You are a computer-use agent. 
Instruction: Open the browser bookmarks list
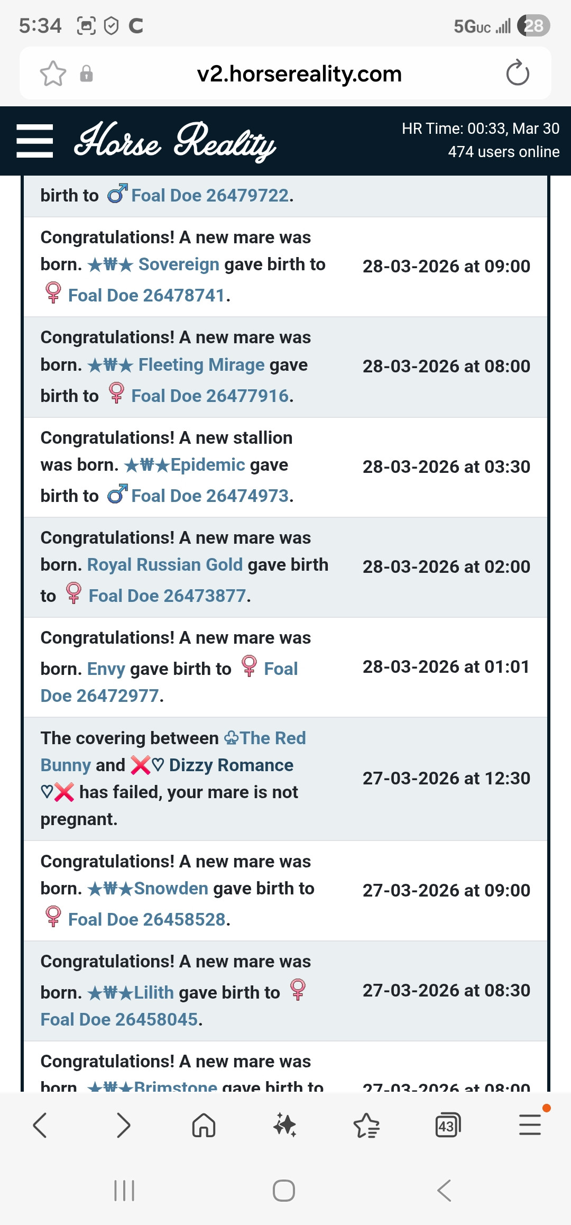tap(366, 1125)
